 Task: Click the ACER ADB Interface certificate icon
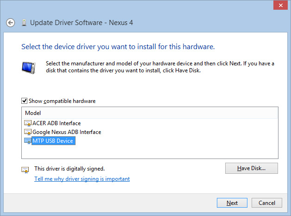pos(28,123)
